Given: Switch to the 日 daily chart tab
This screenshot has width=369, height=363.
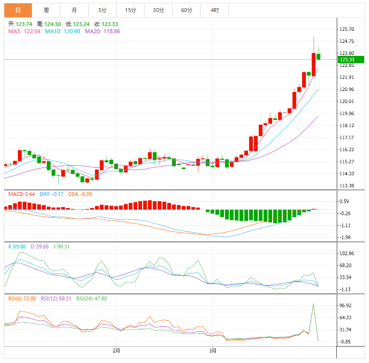Looking at the screenshot, I should 18,10.
